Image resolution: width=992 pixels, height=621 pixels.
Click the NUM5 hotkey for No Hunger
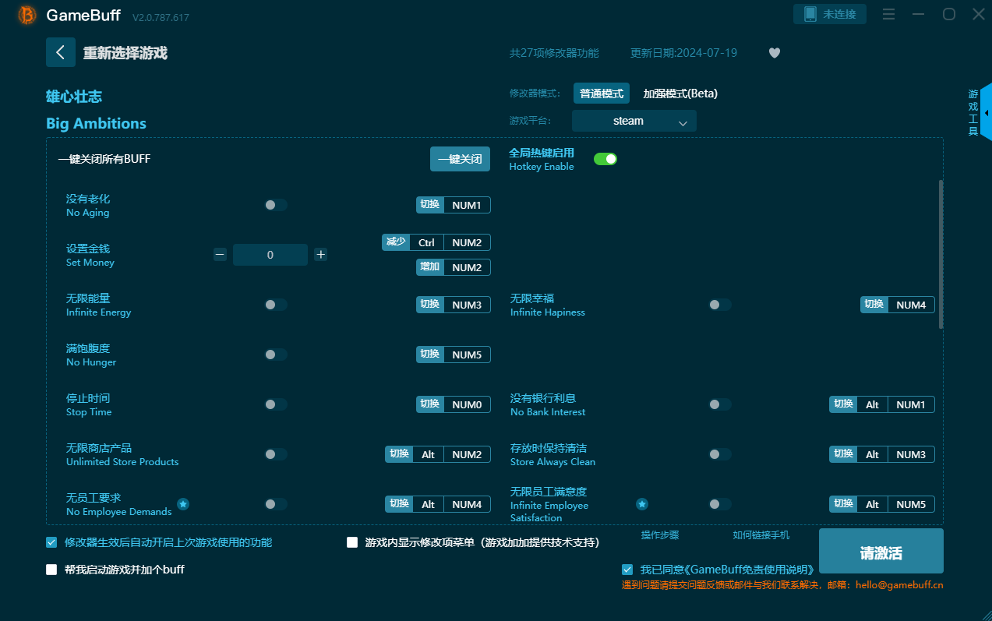point(467,355)
